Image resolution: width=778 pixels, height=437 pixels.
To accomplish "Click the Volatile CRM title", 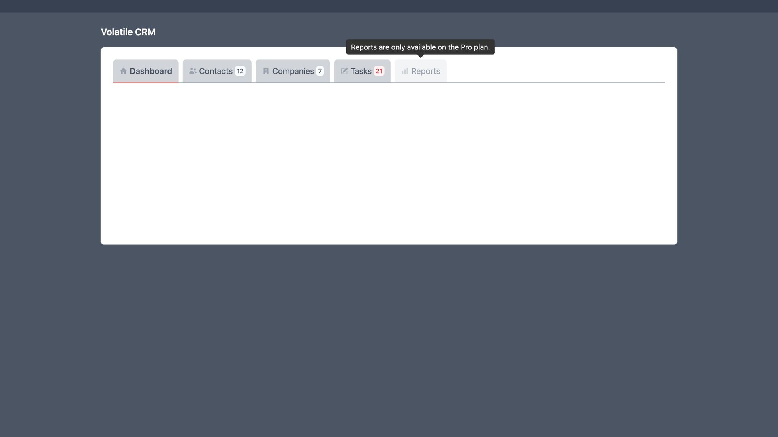I will (128, 32).
